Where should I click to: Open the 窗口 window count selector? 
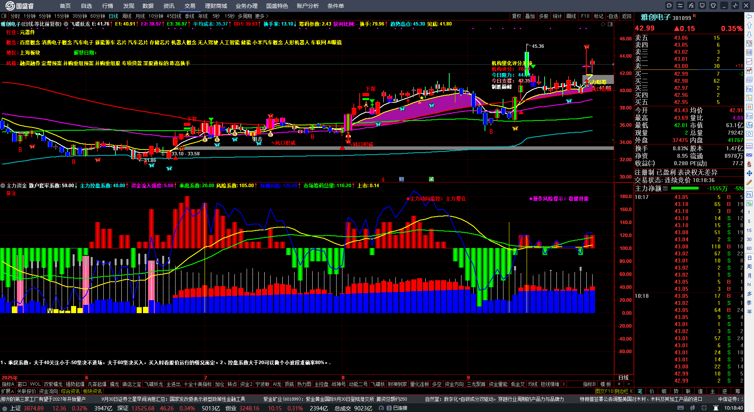tap(22, 384)
